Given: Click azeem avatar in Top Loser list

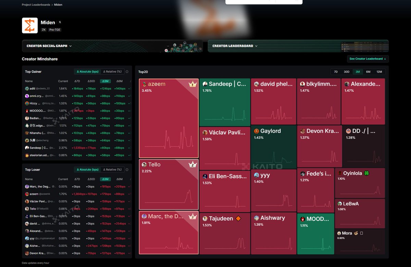Looking at the screenshot, I should [27, 194].
